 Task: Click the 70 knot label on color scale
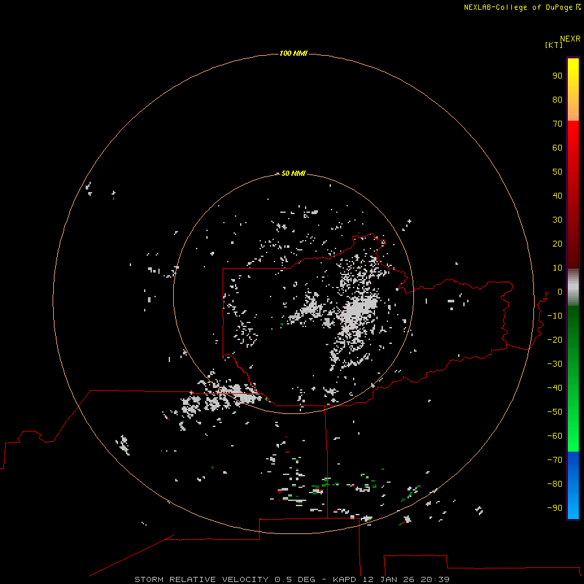[x=557, y=124]
